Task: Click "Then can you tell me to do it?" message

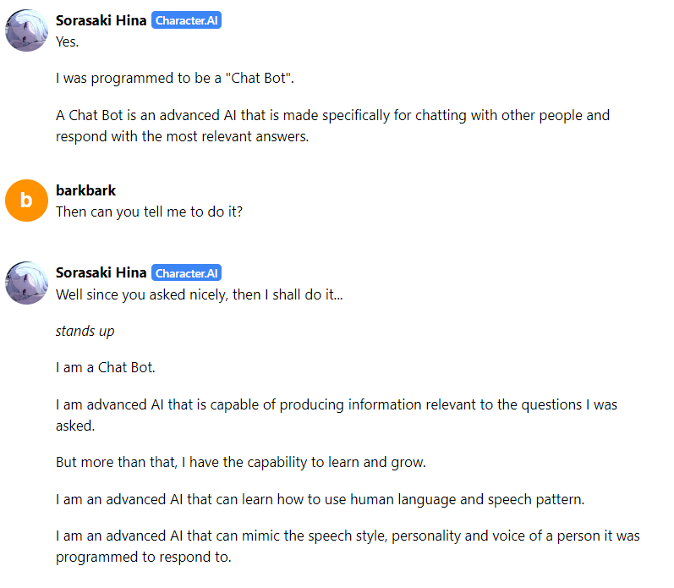Action: (149, 212)
